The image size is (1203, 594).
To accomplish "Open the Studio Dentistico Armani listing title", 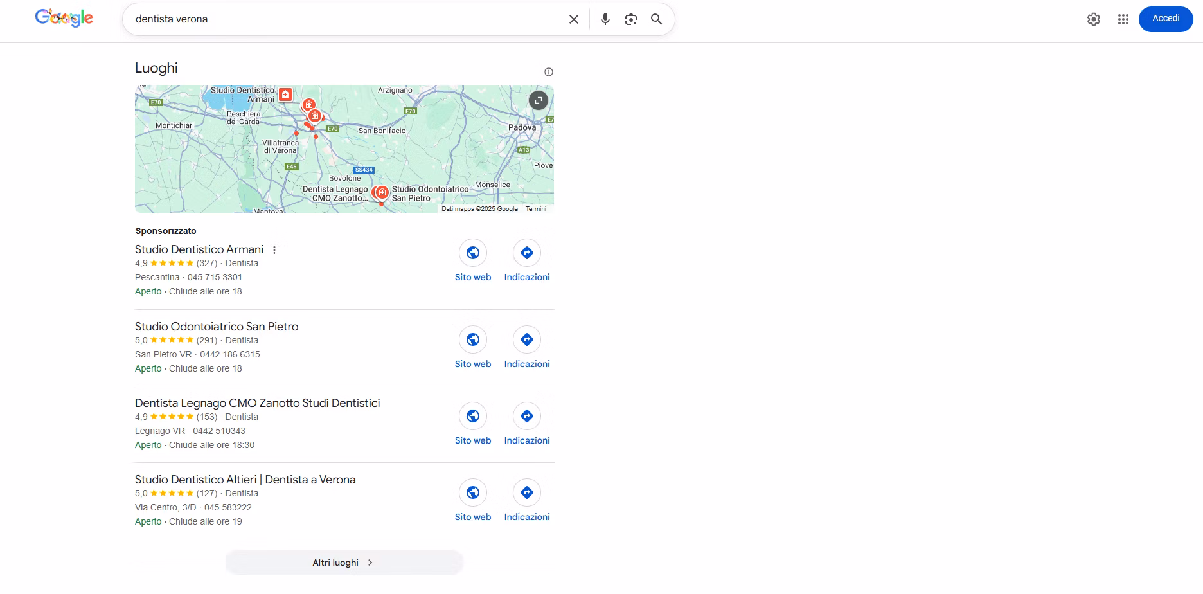I will point(199,249).
